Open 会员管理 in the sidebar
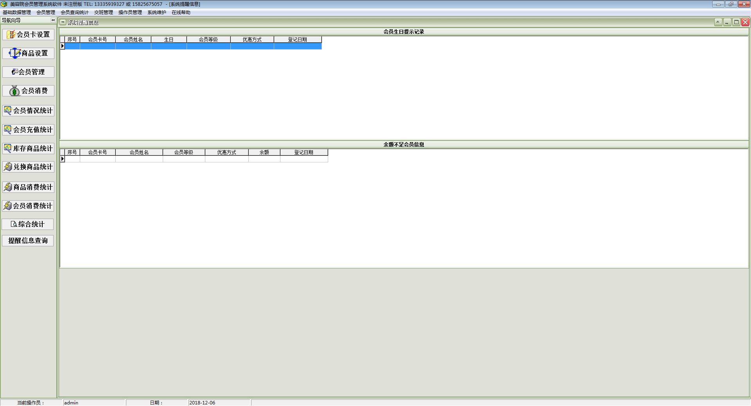Screen dimensions: 751x406 [28, 72]
